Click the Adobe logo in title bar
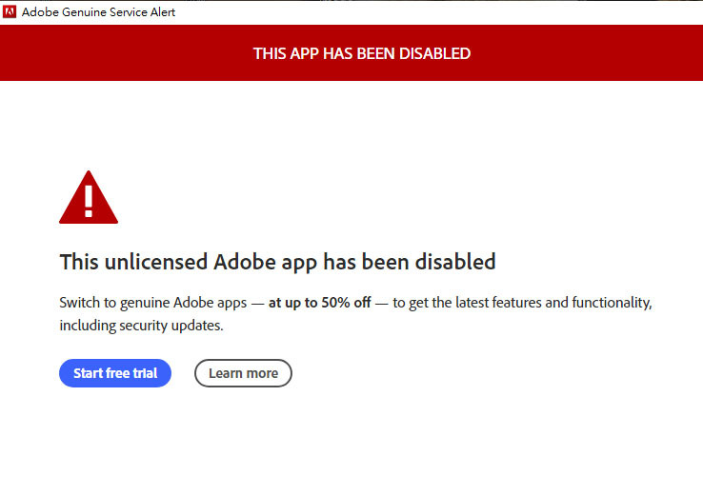Screen dimensions: 703x496 point(10,11)
